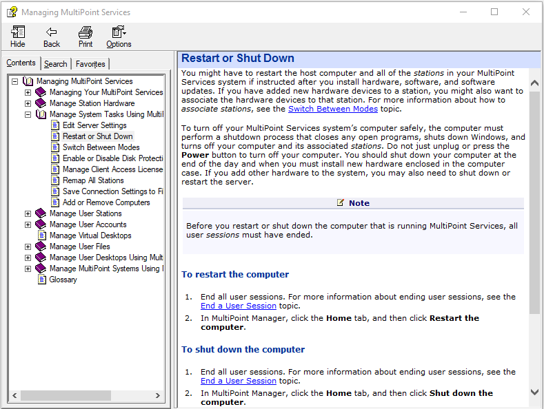The height and width of the screenshot is (409, 544).
Task: Click the To shut down the computer heading
Action: point(243,349)
